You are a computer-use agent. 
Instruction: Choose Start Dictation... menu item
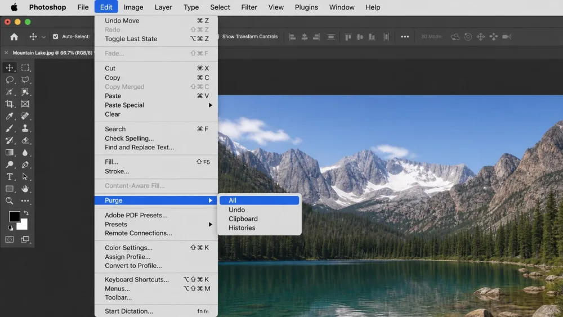[157, 311]
